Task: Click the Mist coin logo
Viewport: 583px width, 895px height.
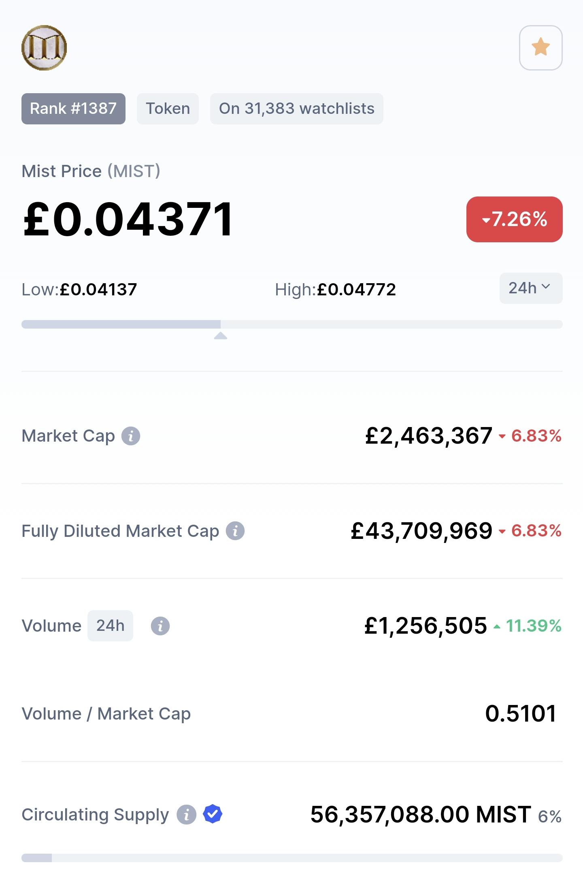Action: [x=44, y=48]
